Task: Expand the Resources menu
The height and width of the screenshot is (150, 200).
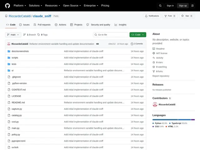Action: (x=52, y=6)
